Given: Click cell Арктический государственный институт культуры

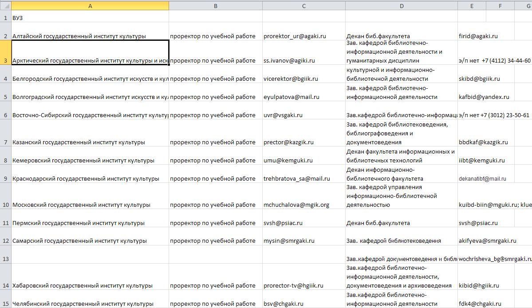Looking at the screenshot, I should coord(90,52).
